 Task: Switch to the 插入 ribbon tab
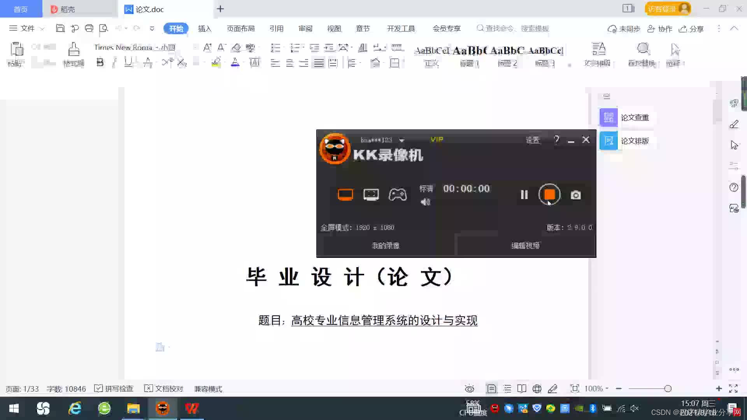(x=204, y=28)
